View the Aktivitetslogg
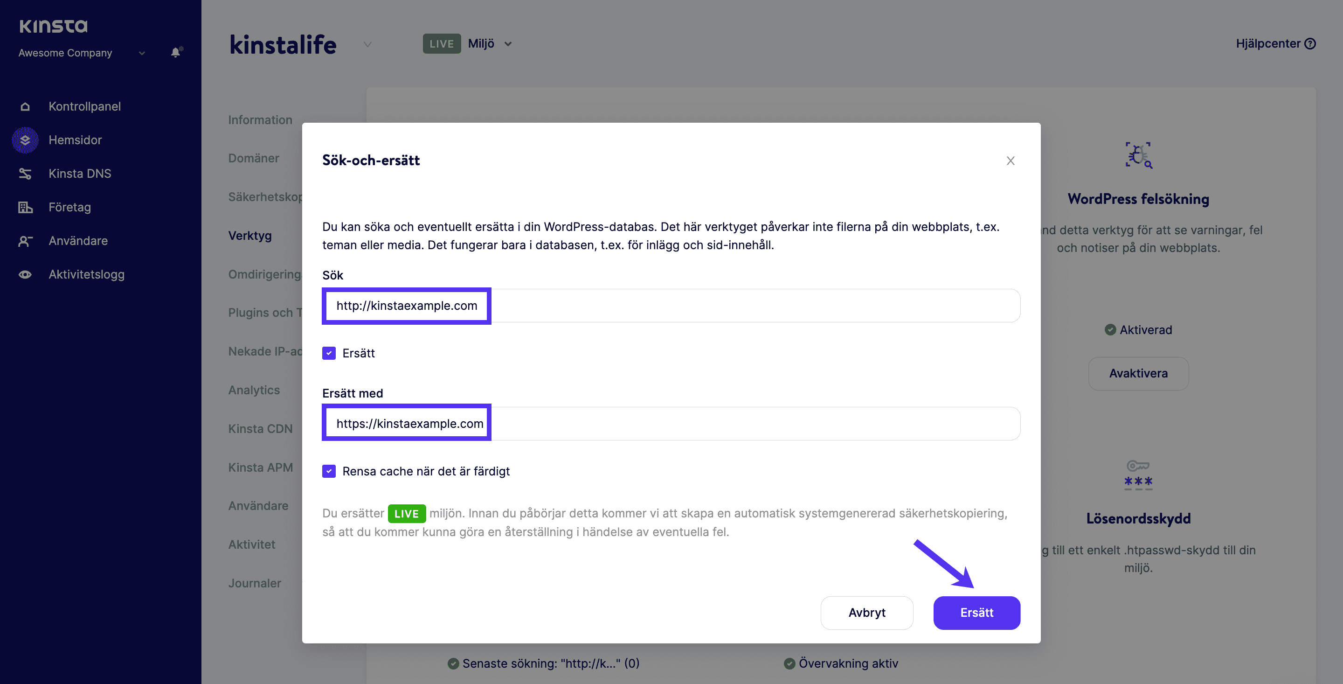 [87, 274]
